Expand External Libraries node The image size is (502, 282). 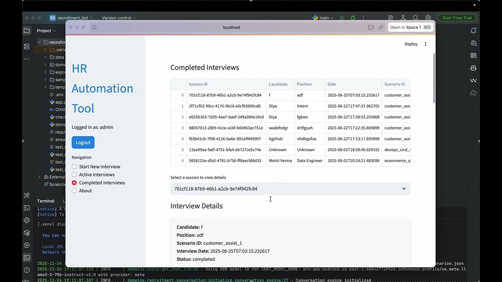click(x=39, y=177)
